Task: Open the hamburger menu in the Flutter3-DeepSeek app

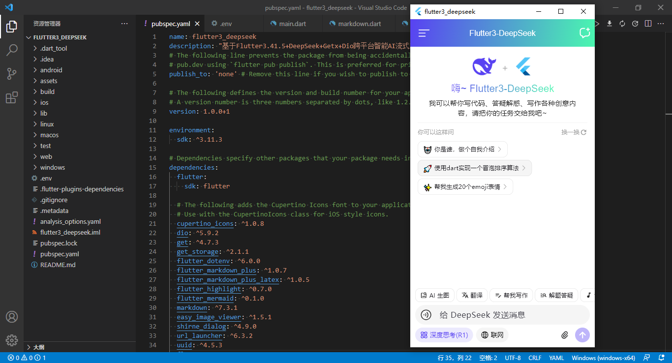Action: 424,33
